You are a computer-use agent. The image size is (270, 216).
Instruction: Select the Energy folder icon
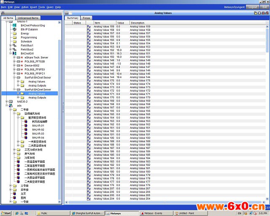pyautogui.click(x=15, y=34)
